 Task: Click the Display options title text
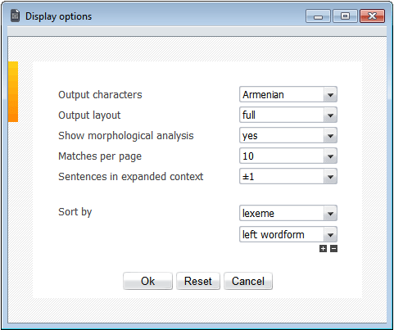[x=58, y=16]
